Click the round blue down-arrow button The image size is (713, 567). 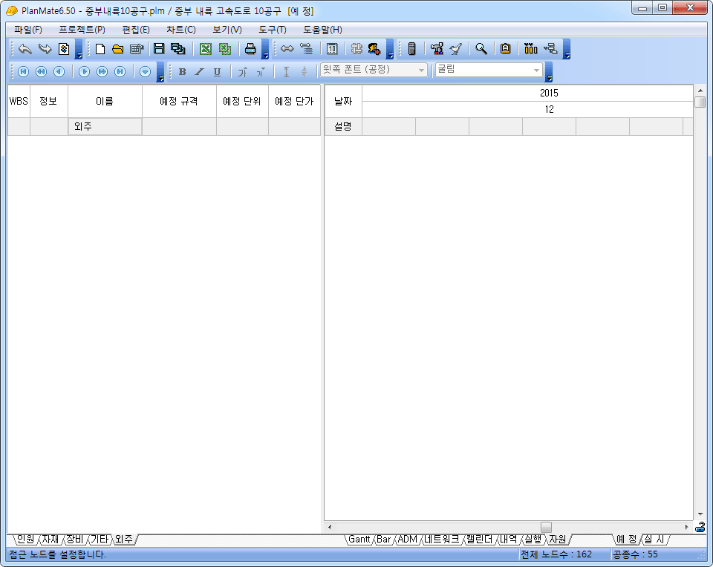point(145,71)
